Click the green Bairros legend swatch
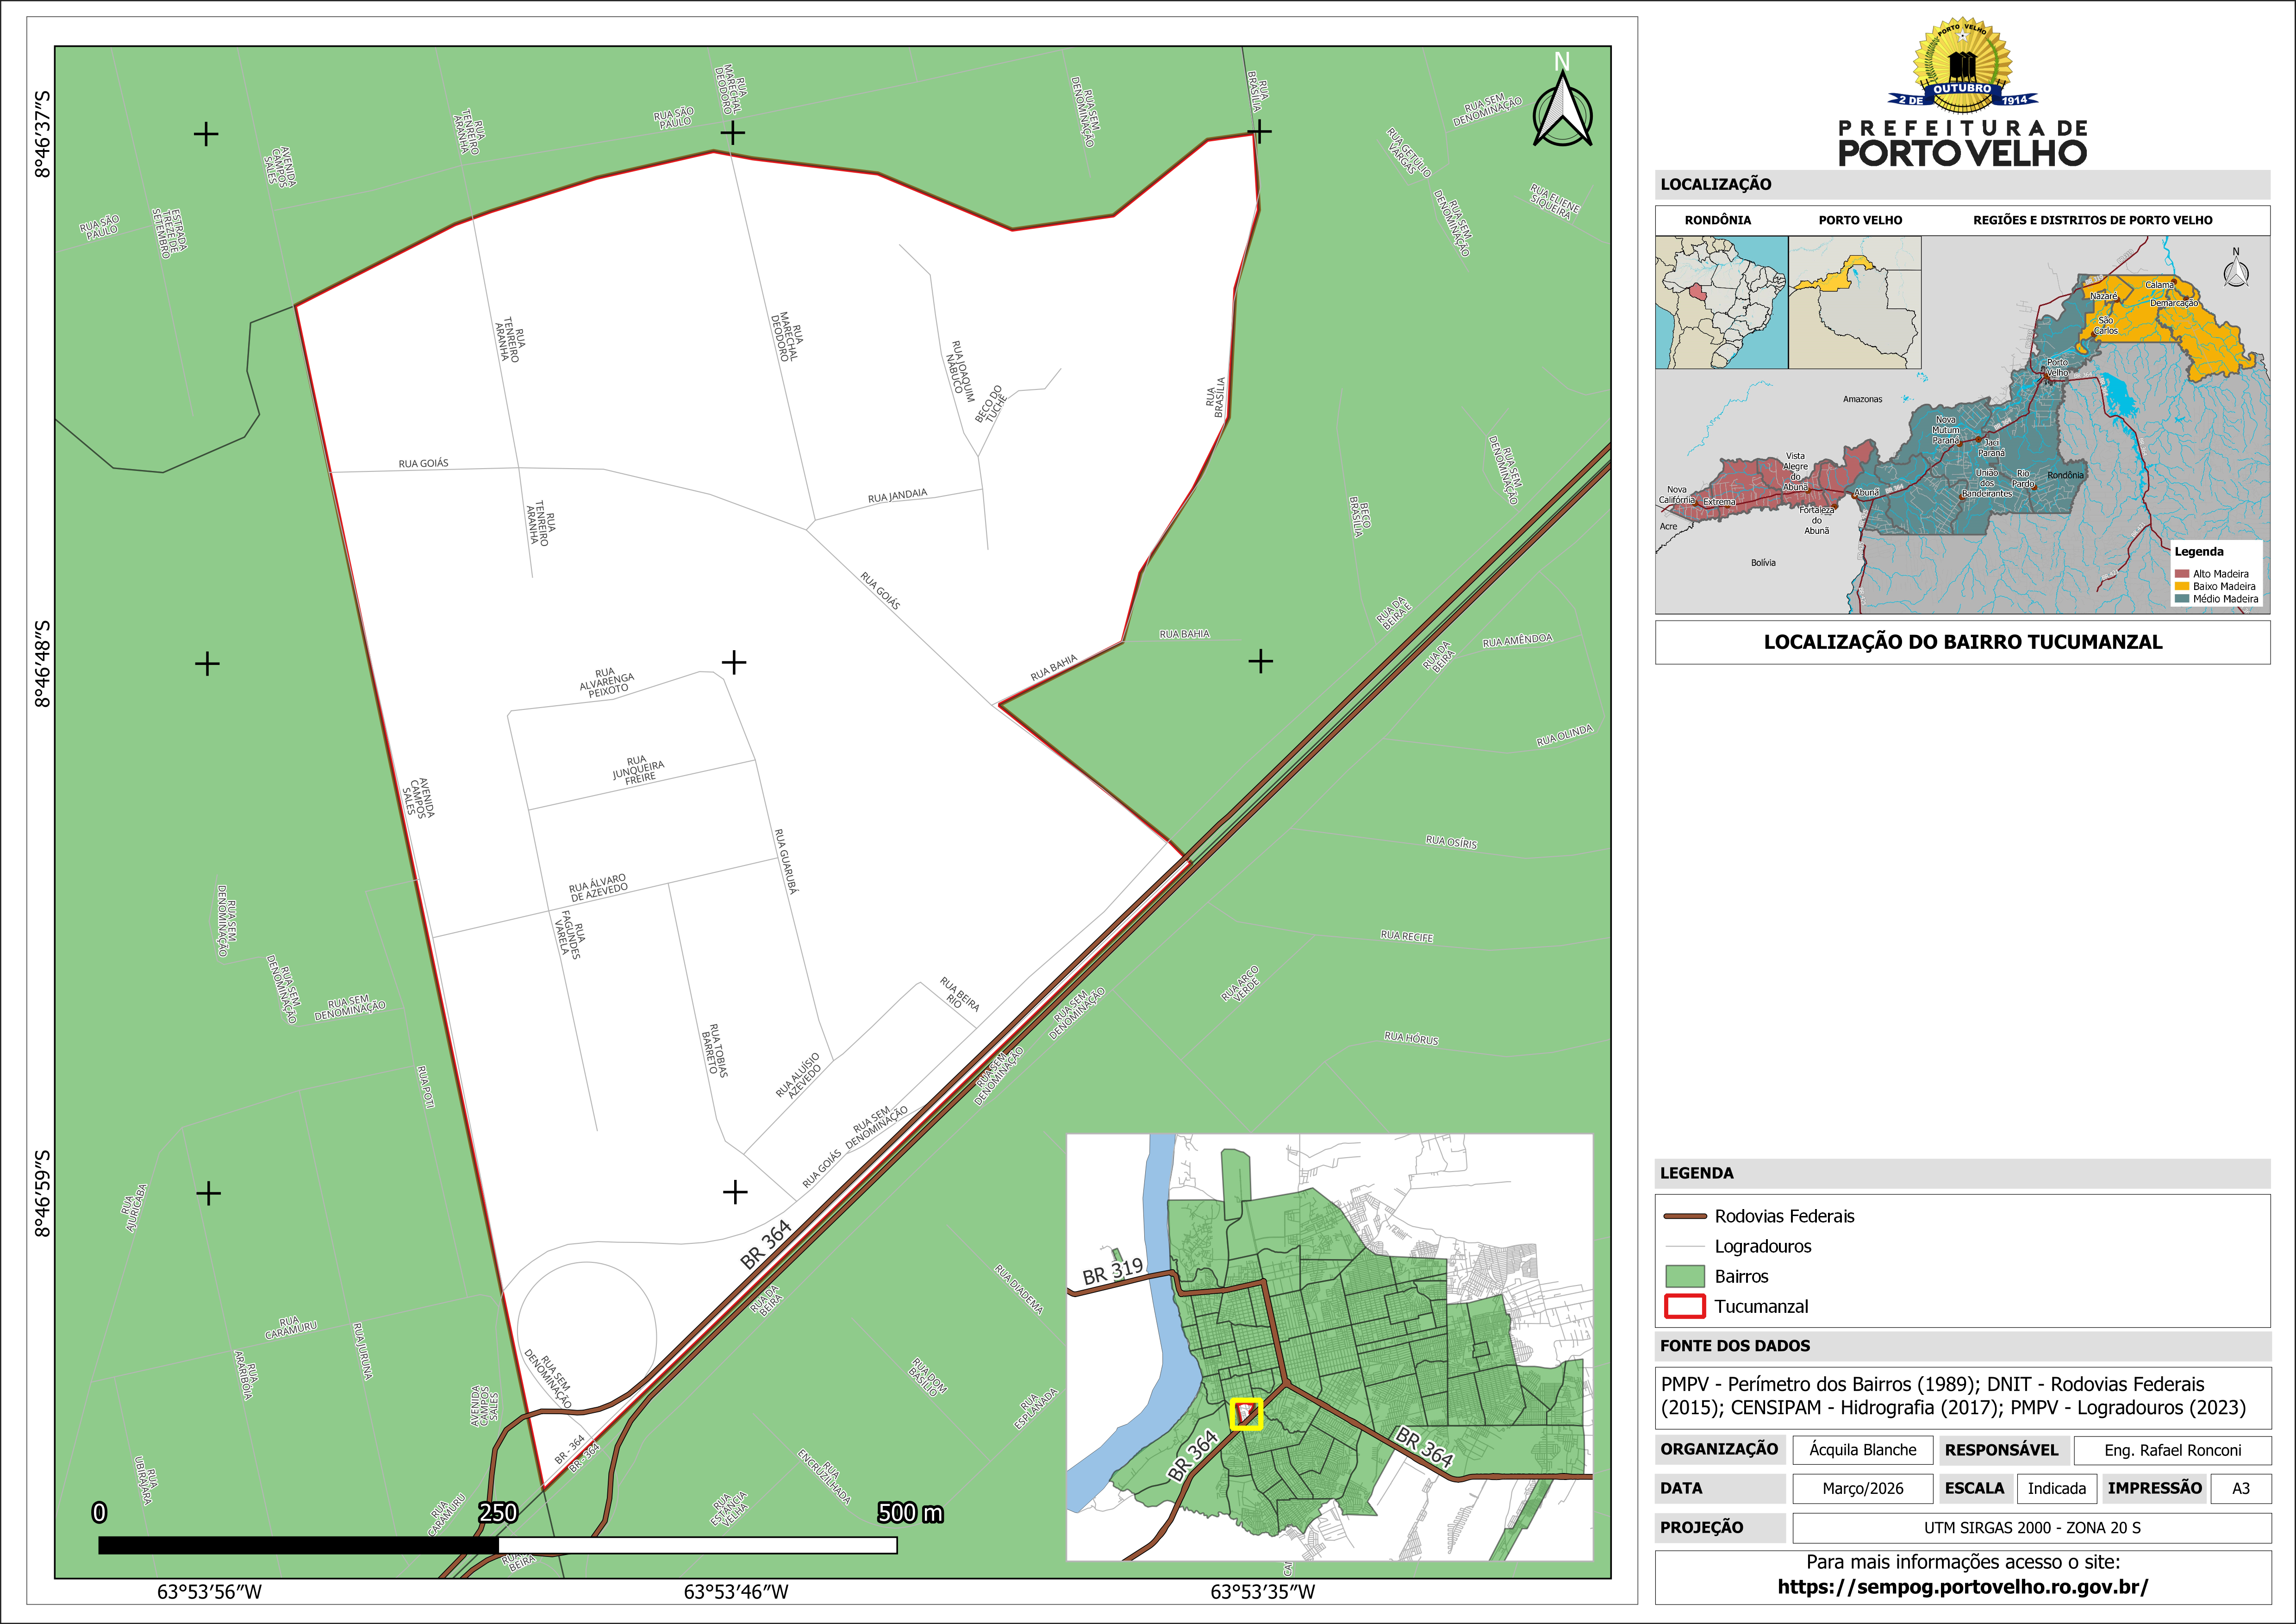The height and width of the screenshot is (1624, 2296). coord(1684,1277)
